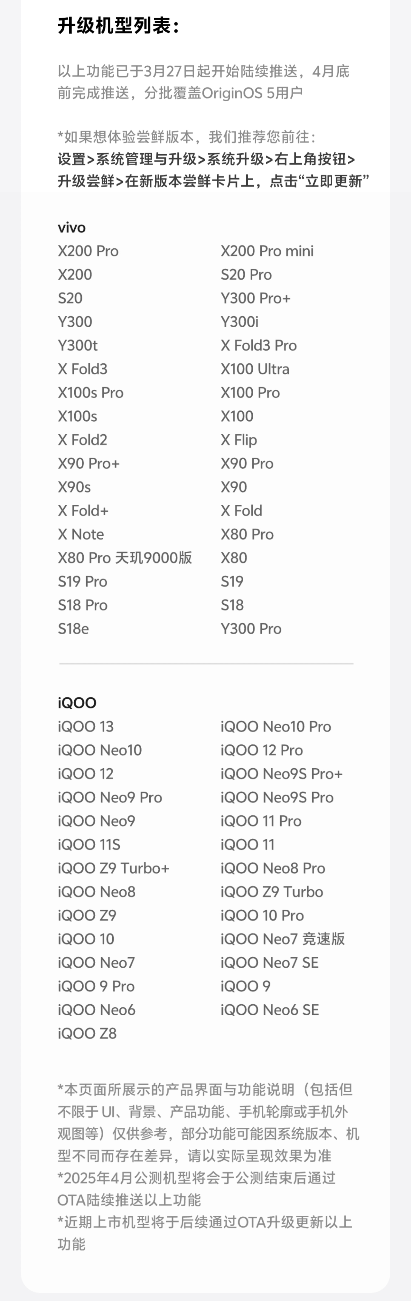Click the X Fold3 Pro entry
This screenshot has width=411, height=1301.
point(258,345)
